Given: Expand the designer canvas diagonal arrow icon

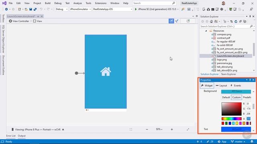Looking at the screenshot, I should tap(188, 129).
